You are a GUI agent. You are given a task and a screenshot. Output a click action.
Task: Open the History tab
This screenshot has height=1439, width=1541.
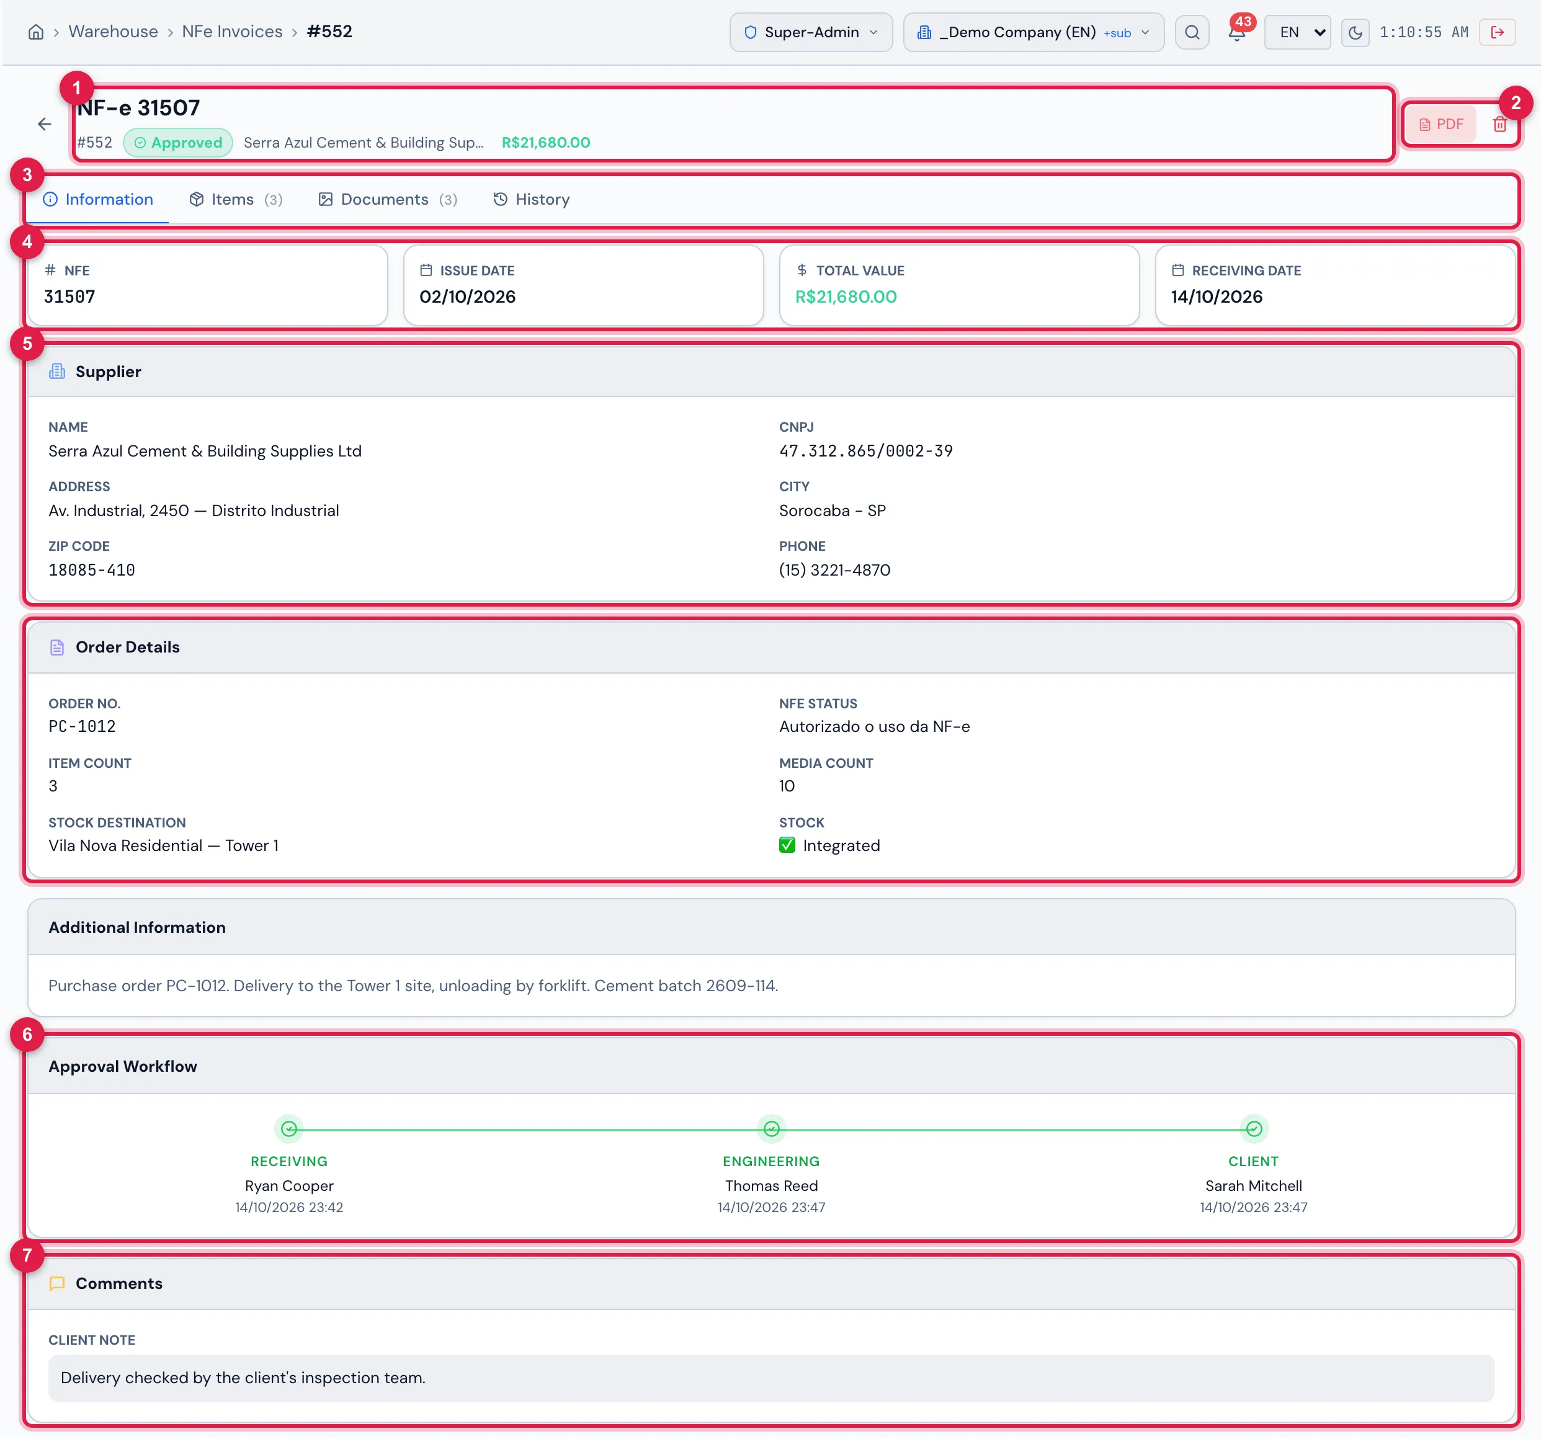[532, 199]
